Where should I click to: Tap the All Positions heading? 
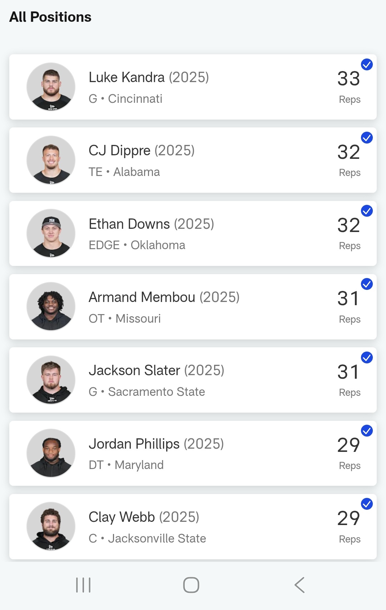click(50, 17)
